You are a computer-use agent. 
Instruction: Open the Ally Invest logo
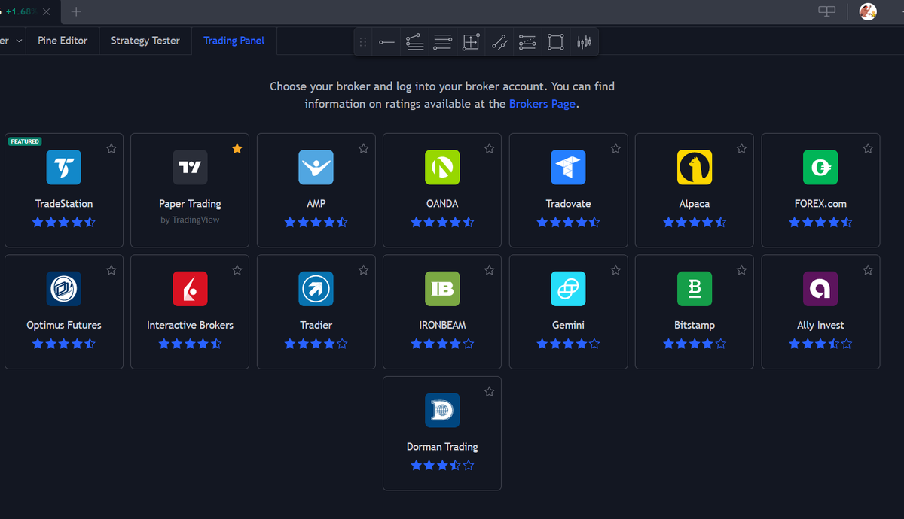(x=820, y=289)
